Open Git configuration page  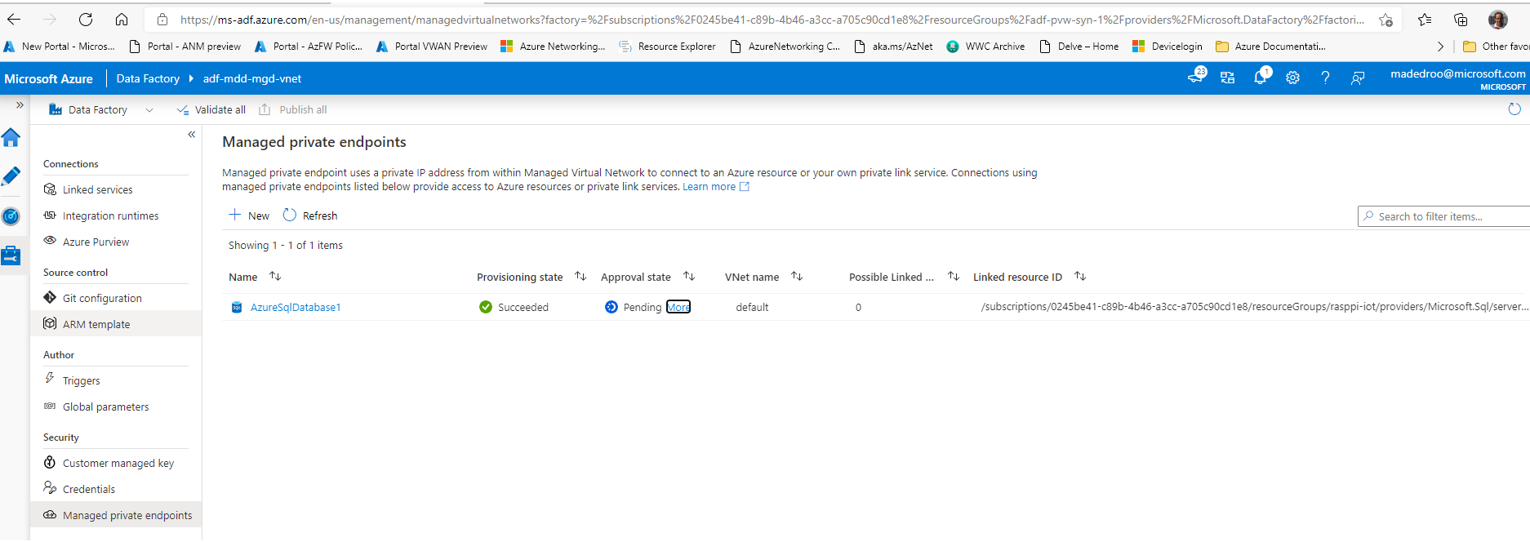102,299
